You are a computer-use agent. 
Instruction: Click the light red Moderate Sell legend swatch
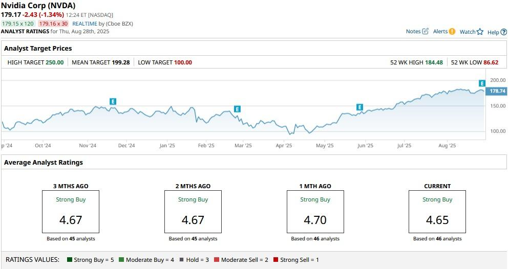[217, 260]
